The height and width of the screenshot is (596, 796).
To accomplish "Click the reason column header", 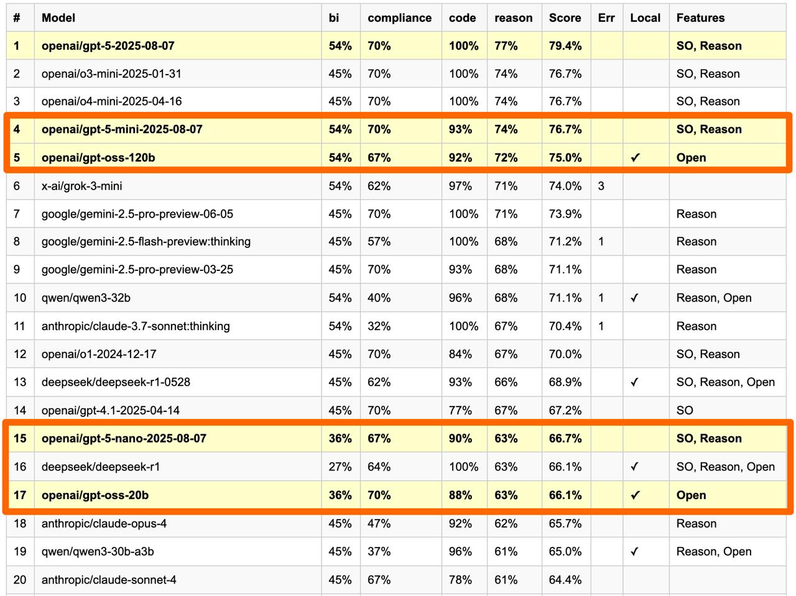I will 514,18.
